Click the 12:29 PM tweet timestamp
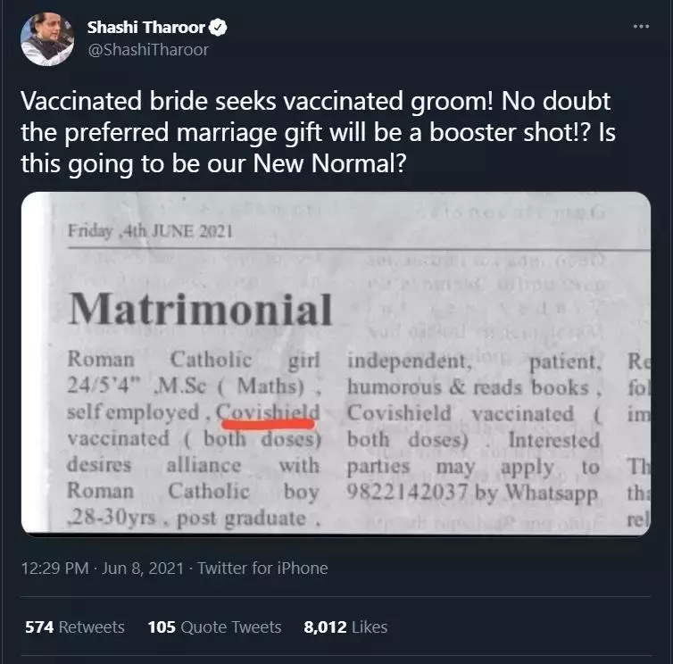 (54, 568)
